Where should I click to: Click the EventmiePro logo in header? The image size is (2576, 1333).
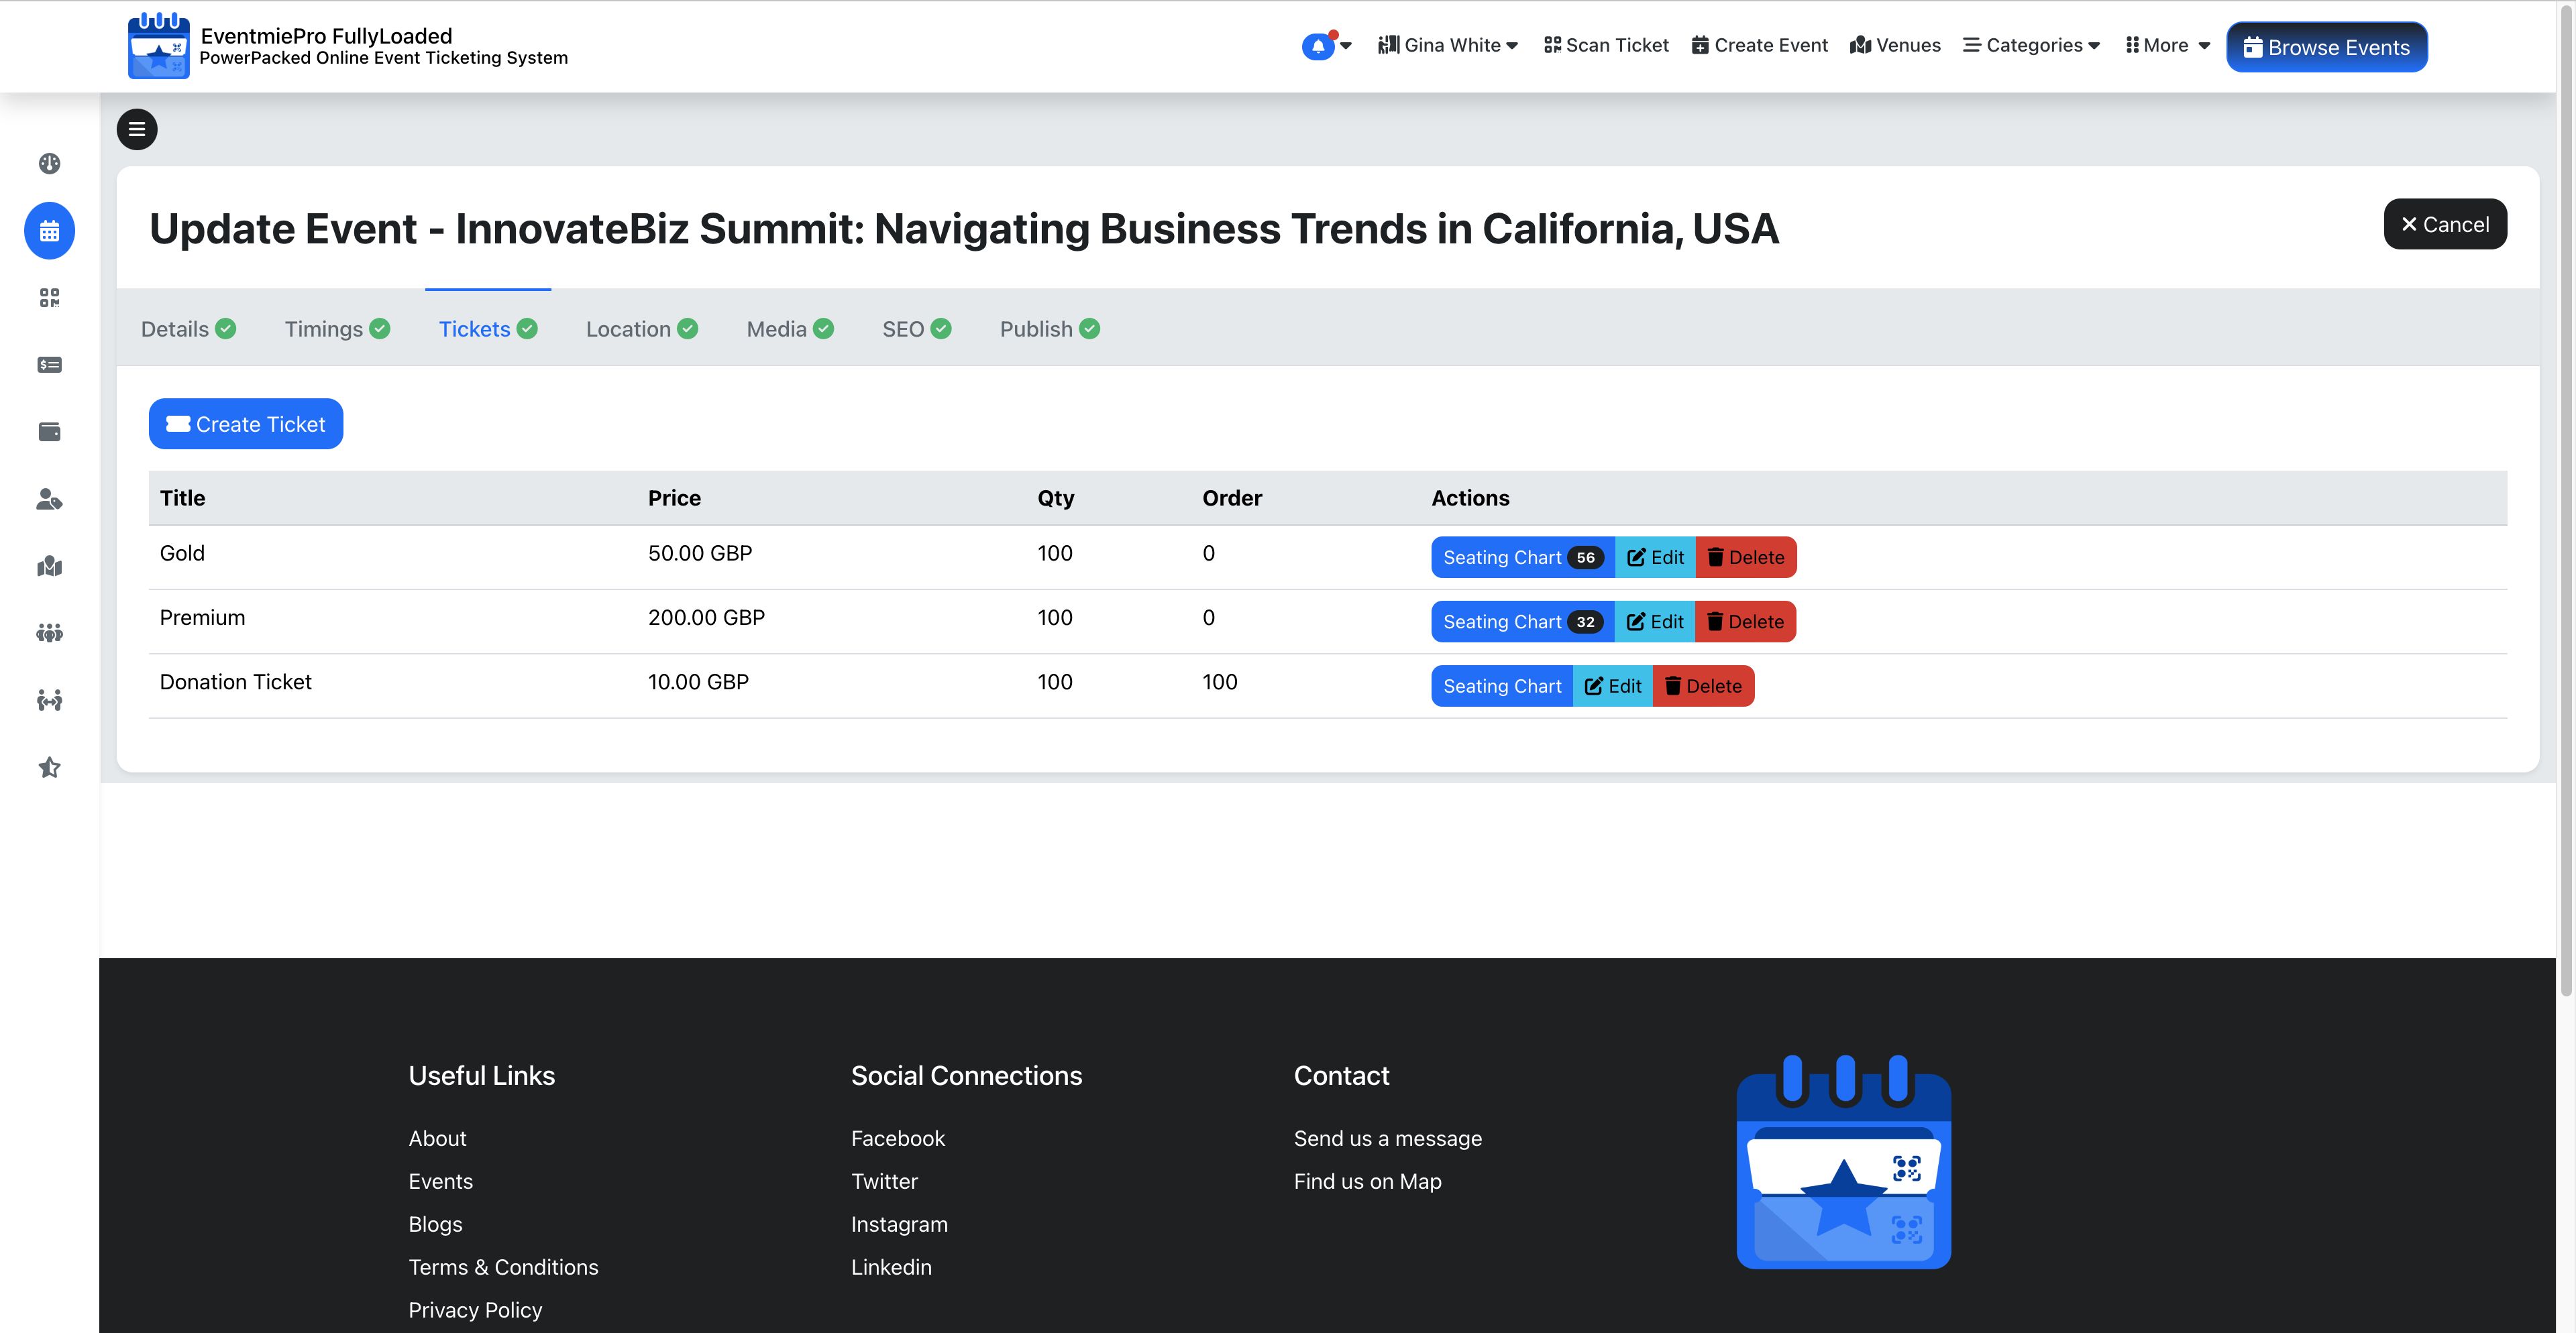tap(158, 46)
